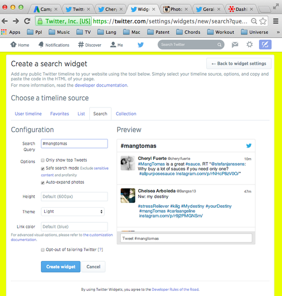Open the Lang bookmarks folder
Viewport: 282px width, 296px height.
(107, 32)
